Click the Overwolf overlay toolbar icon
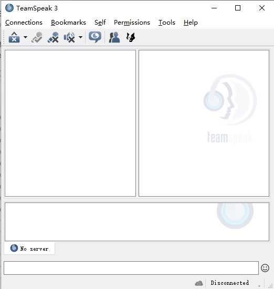274x289 pixels. tap(131, 37)
